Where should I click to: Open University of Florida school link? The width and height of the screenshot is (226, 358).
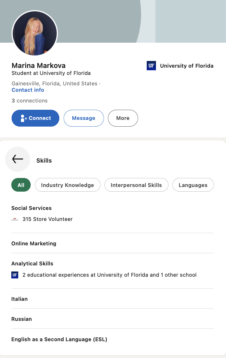[x=187, y=66]
